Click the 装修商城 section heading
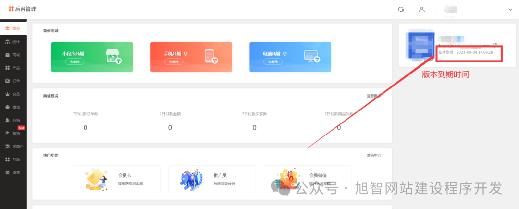 [x=50, y=31]
